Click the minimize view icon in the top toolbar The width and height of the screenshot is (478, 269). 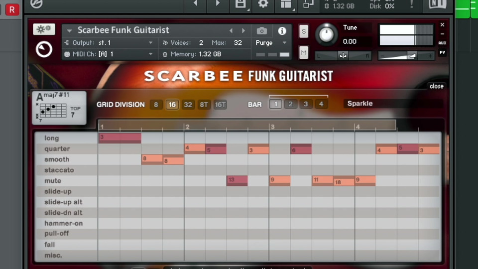[x=308, y=3]
